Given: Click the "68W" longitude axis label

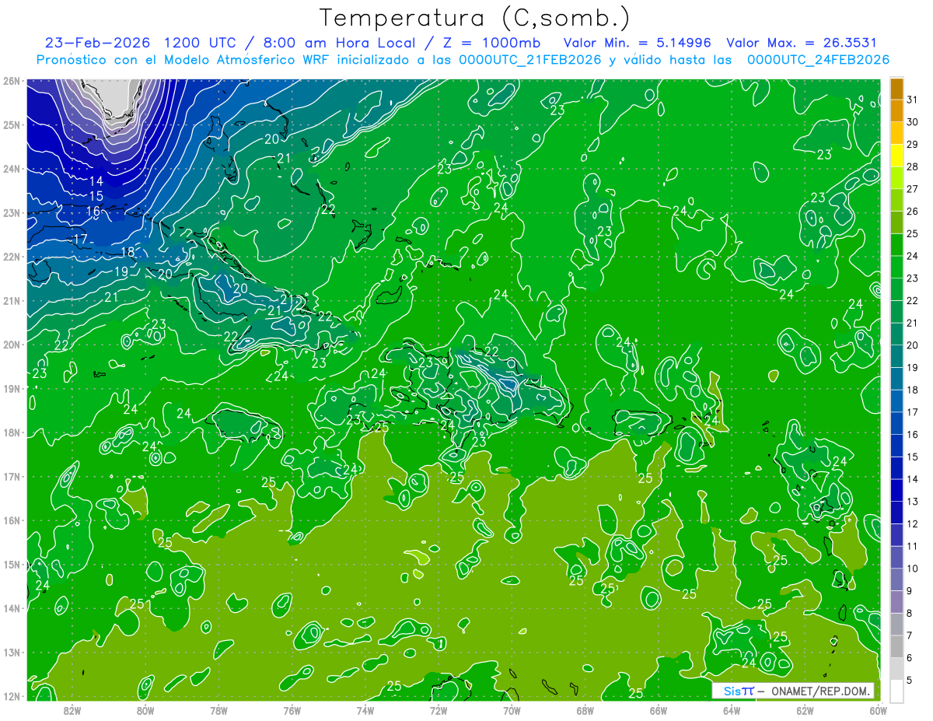Looking at the screenshot, I should [585, 710].
